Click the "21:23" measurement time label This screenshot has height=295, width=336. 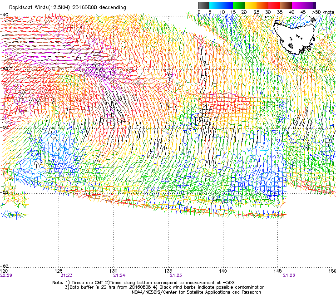(66, 275)
